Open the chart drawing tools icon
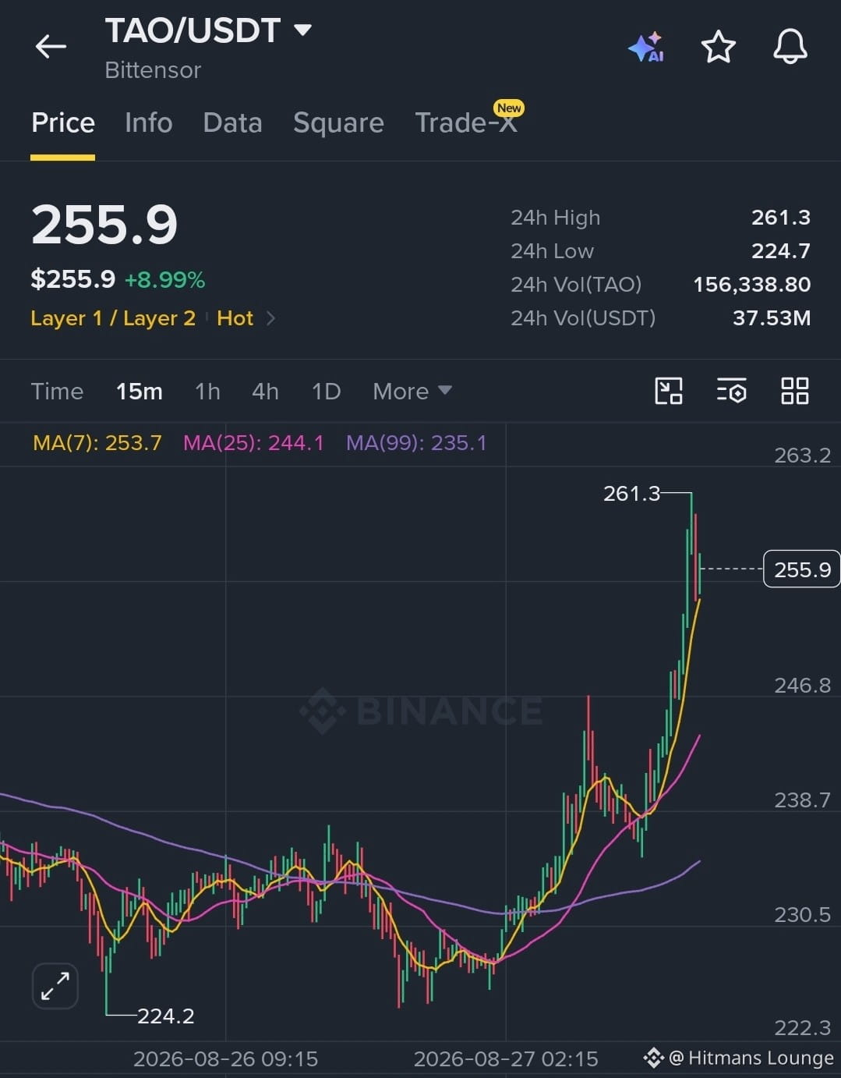841x1078 pixels. [x=669, y=391]
